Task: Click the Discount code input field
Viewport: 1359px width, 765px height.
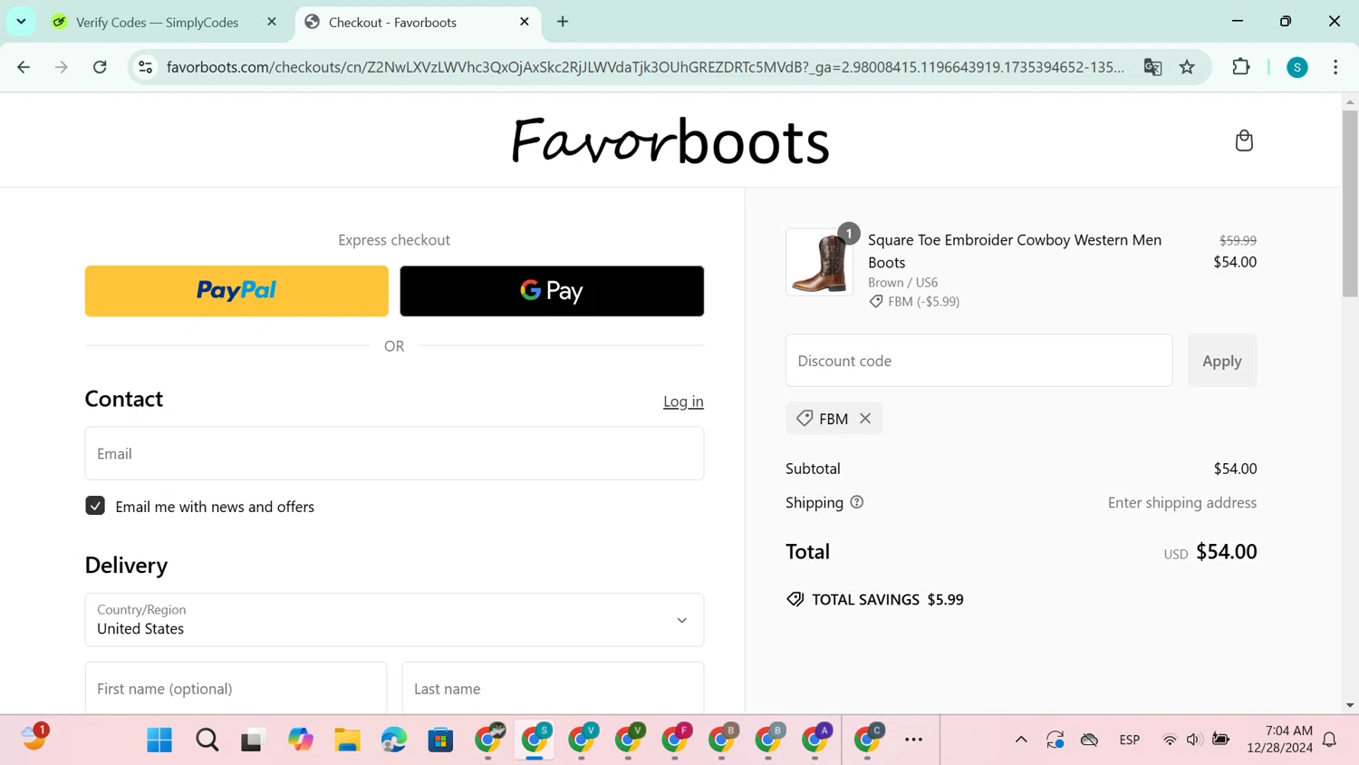Action: coord(978,361)
